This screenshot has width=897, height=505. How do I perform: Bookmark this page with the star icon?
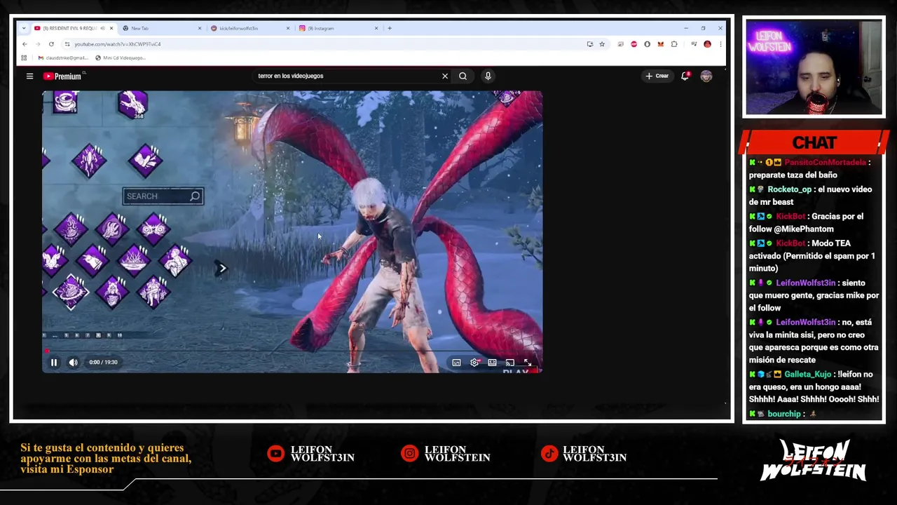tap(601, 44)
